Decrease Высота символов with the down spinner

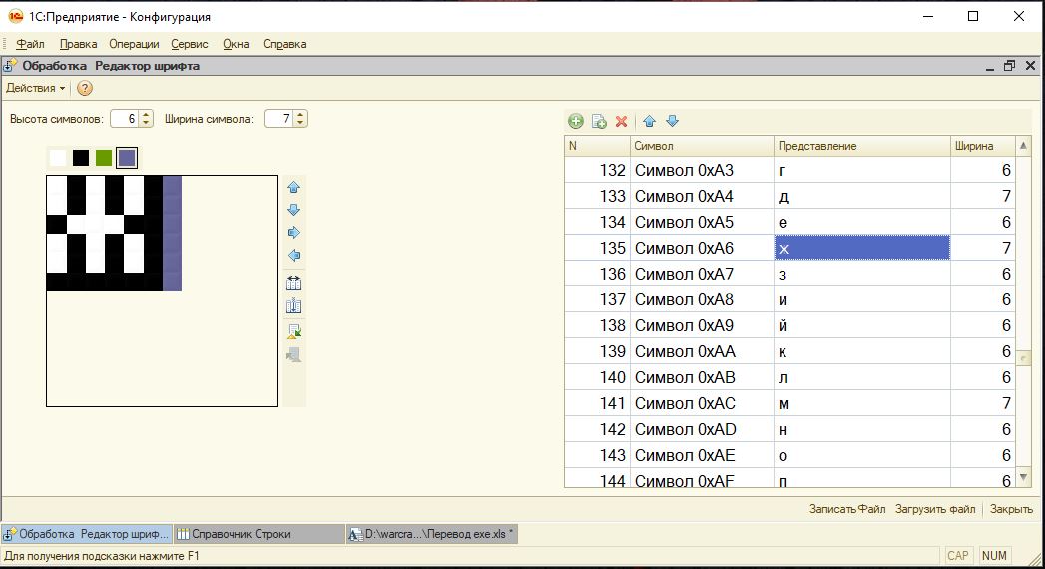click(x=146, y=123)
